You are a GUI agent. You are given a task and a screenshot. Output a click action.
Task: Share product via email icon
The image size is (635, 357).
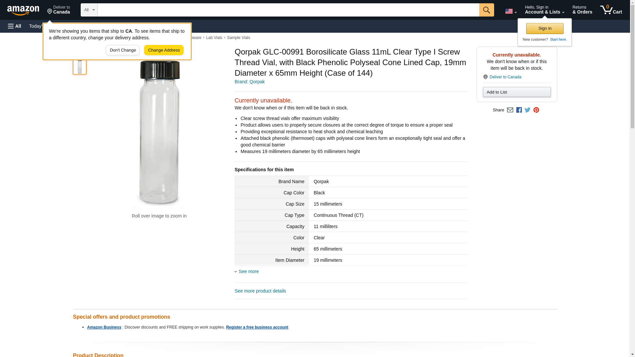(510, 110)
